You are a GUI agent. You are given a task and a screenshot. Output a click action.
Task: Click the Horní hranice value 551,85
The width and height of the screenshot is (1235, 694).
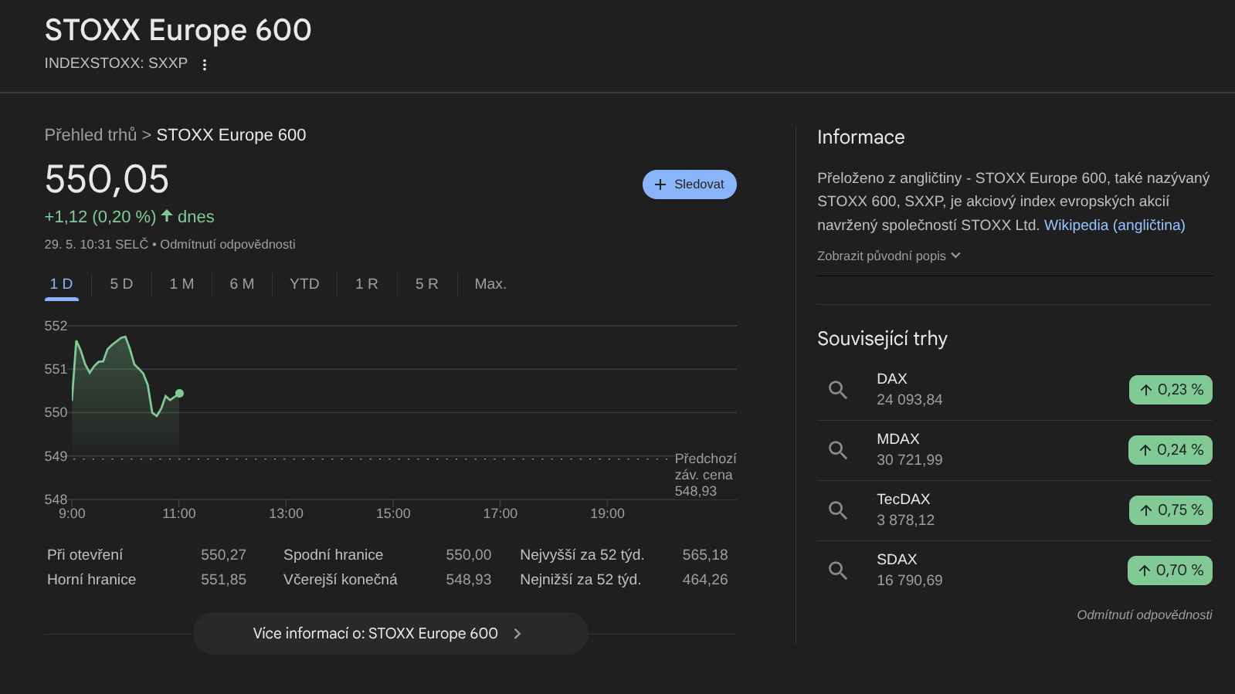coord(223,580)
